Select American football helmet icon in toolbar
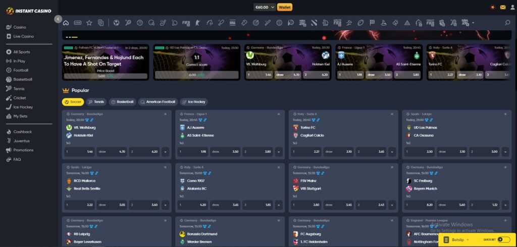The height and width of the screenshot is (247, 517). click(151, 23)
